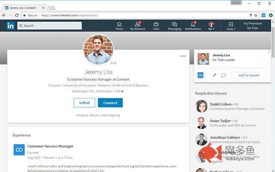Click the LinkedIn Search field
Viewport: 275px width, 172px height.
[49, 26]
